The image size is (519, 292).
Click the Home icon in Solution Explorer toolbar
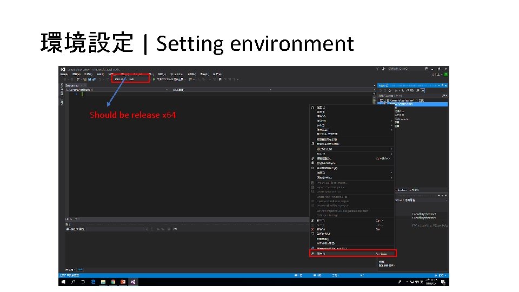(x=390, y=90)
